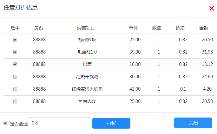Viewport: 217px width, 134px height.
Task: Select the 选中 column header
Action: [x=15, y=28]
